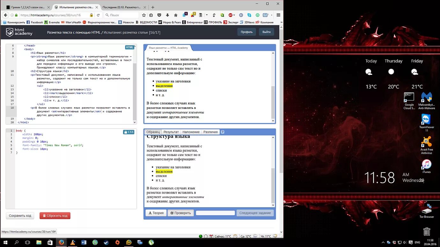Click the Сбросить код button
This screenshot has width=440, height=247.
55,215
